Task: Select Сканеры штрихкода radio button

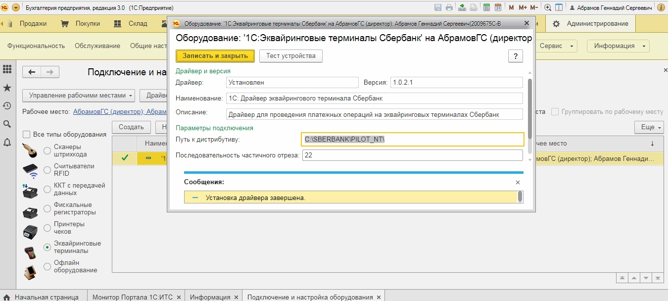Action: point(48,150)
